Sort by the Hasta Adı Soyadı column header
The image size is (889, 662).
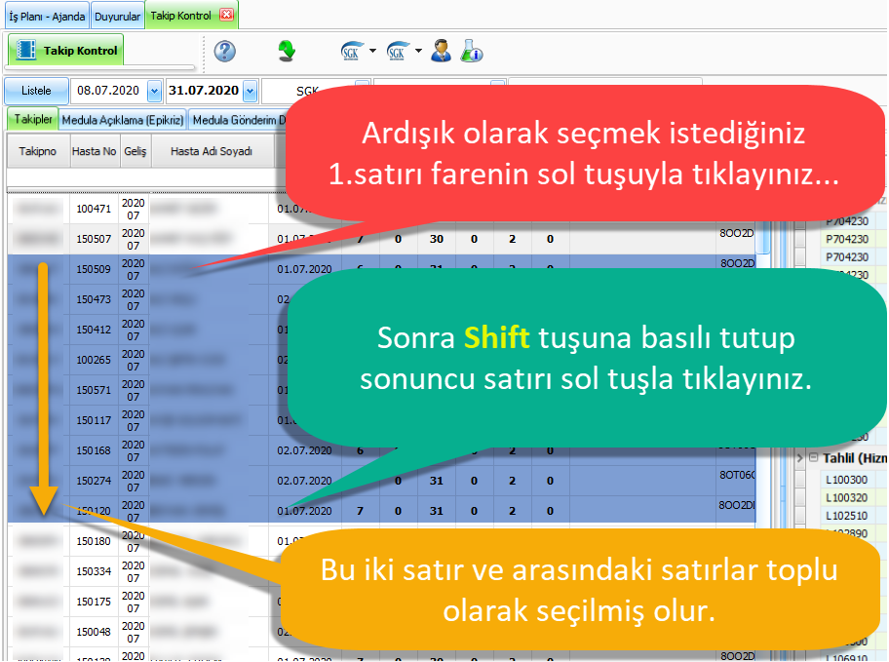(212, 151)
